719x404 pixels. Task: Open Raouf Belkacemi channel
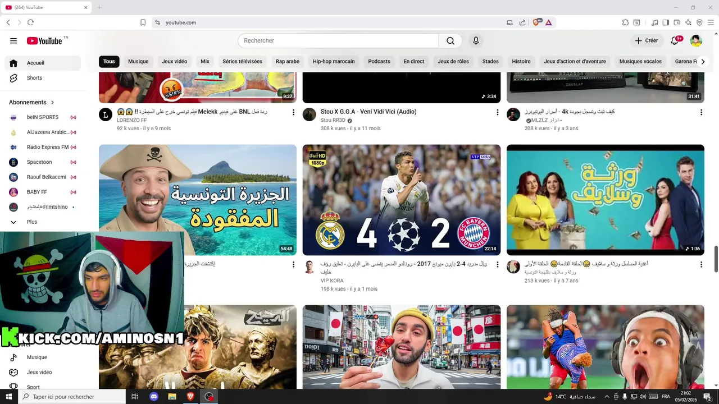[x=43, y=177]
